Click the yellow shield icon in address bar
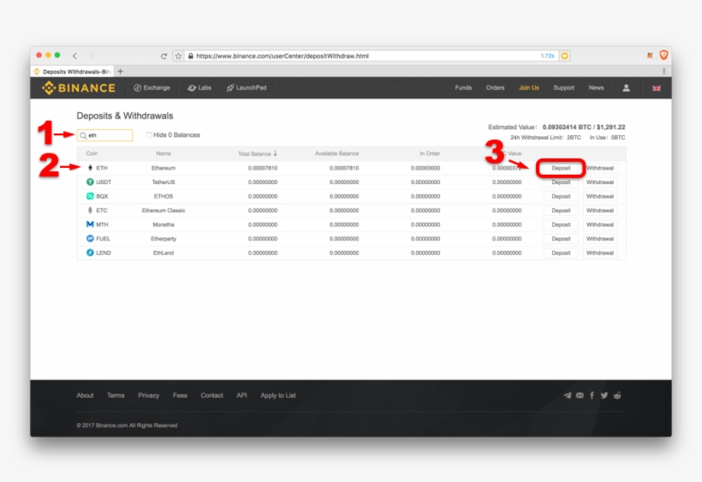Image resolution: width=702 pixels, height=482 pixels. coord(564,56)
